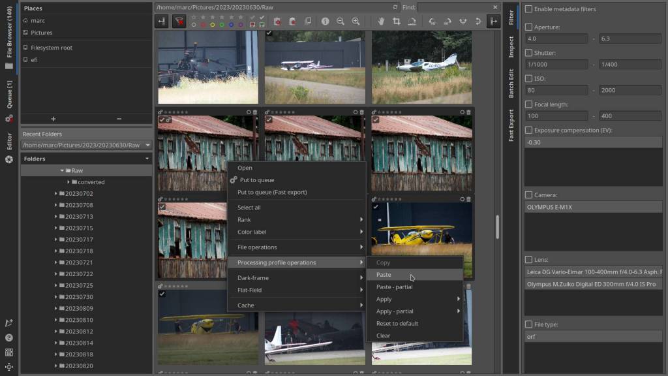
Task: Select the crop tool
Action: click(397, 22)
